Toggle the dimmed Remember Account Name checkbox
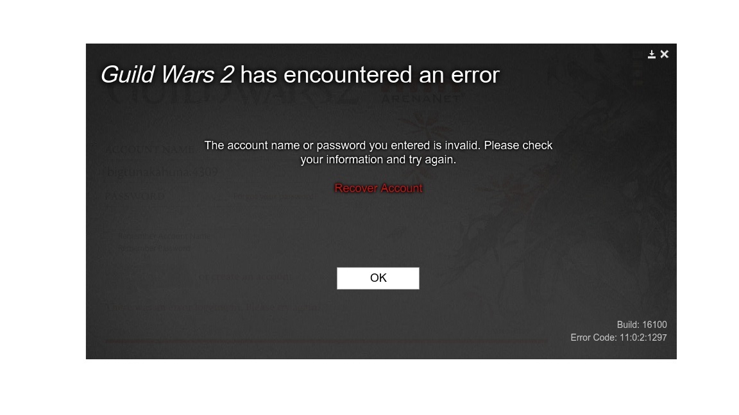The width and height of the screenshot is (739, 415). (164, 236)
